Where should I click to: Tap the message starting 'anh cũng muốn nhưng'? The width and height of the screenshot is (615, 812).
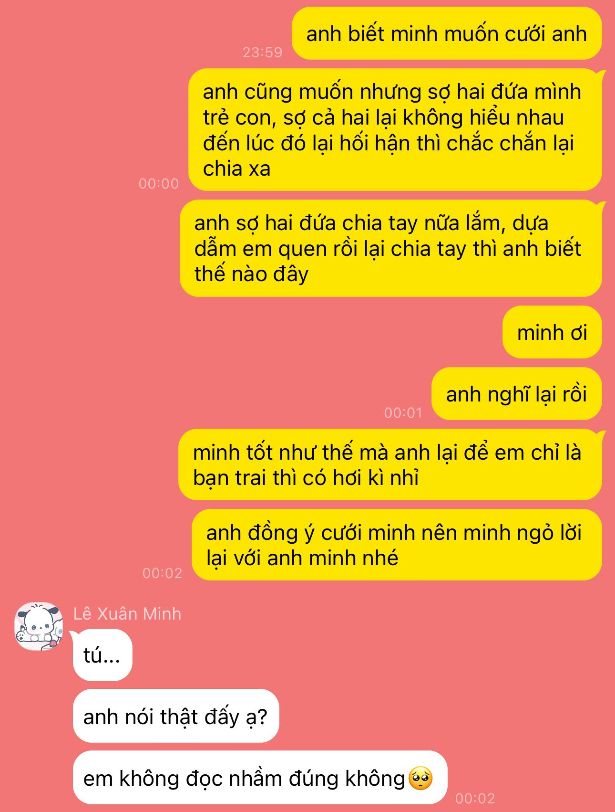pos(395,130)
